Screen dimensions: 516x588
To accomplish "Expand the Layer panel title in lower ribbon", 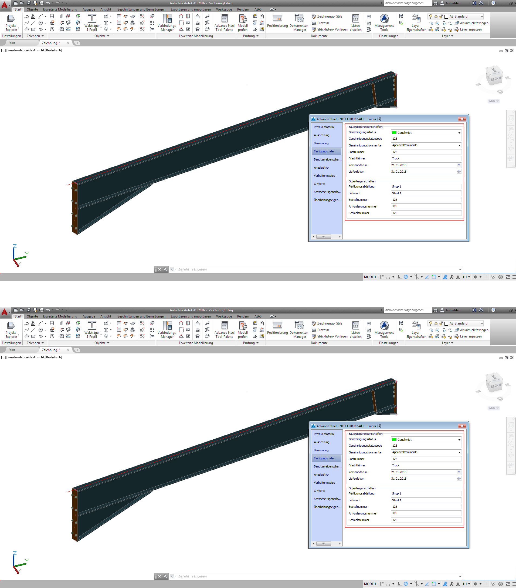I will point(447,343).
